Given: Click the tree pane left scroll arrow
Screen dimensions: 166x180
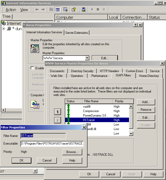Looking at the screenshot, I should tap(3, 110).
